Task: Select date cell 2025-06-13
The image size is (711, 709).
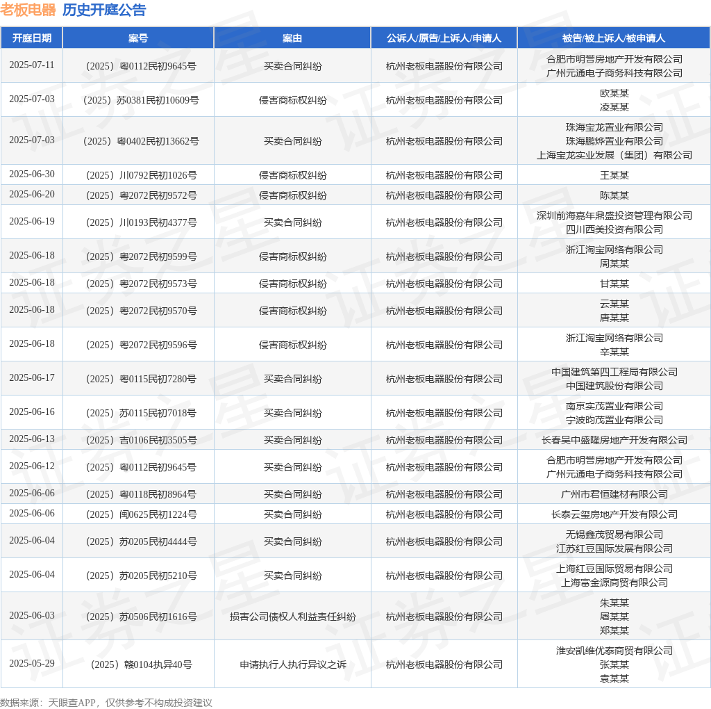Action: (32, 439)
